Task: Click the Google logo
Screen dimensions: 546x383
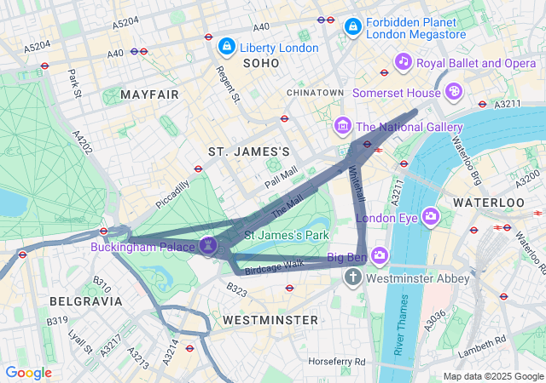Action: 29,373
